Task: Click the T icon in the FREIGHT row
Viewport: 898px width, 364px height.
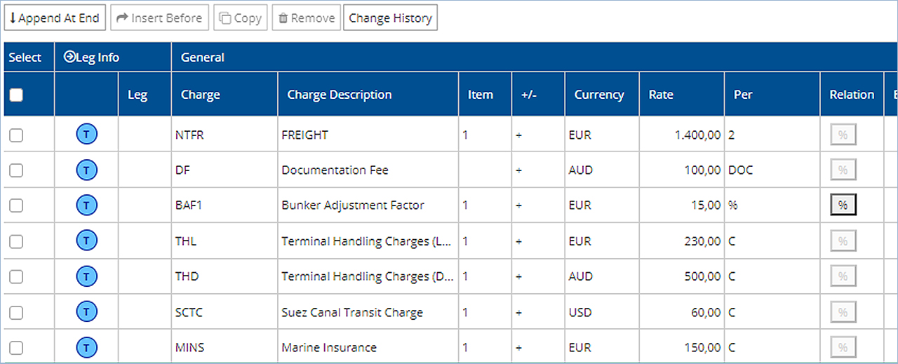Action: (x=86, y=135)
